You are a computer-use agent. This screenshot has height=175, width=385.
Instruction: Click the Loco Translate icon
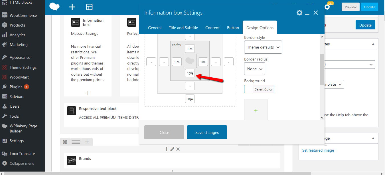[5, 154]
